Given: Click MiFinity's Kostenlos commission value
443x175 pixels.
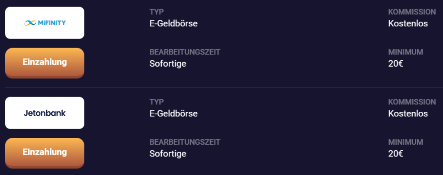Looking at the screenshot, I should coord(408,23).
